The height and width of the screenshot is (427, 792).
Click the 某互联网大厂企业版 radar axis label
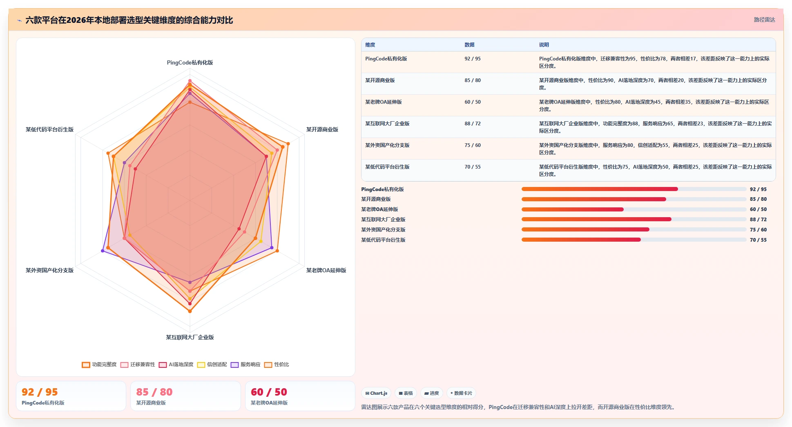click(190, 337)
